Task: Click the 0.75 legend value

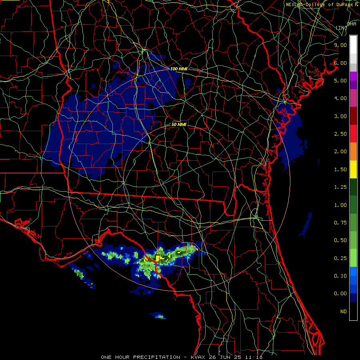Action: click(x=340, y=223)
